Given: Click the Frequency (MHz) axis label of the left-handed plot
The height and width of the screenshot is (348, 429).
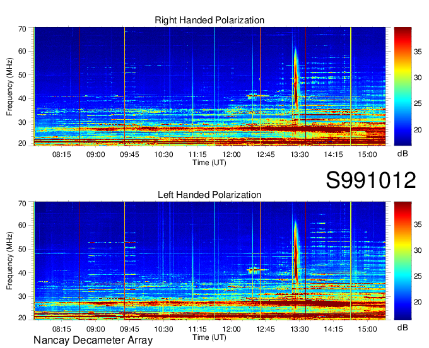Looking at the screenshot, I should (9, 261).
